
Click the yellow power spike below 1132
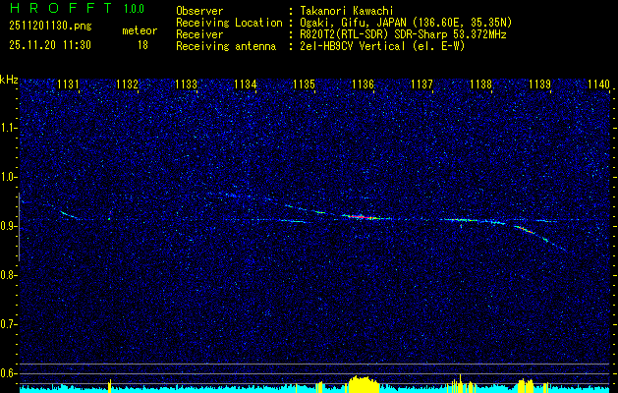(110, 386)
